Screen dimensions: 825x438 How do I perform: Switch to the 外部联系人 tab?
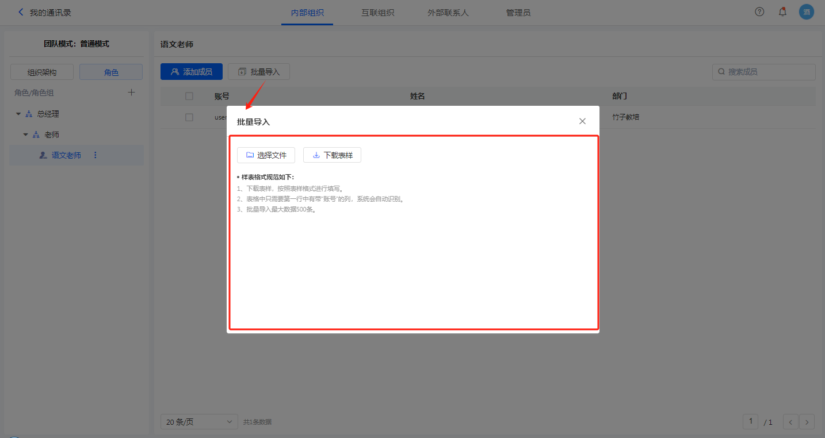point(448,13)
